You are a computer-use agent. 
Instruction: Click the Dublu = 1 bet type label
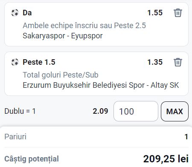point(20,111)
